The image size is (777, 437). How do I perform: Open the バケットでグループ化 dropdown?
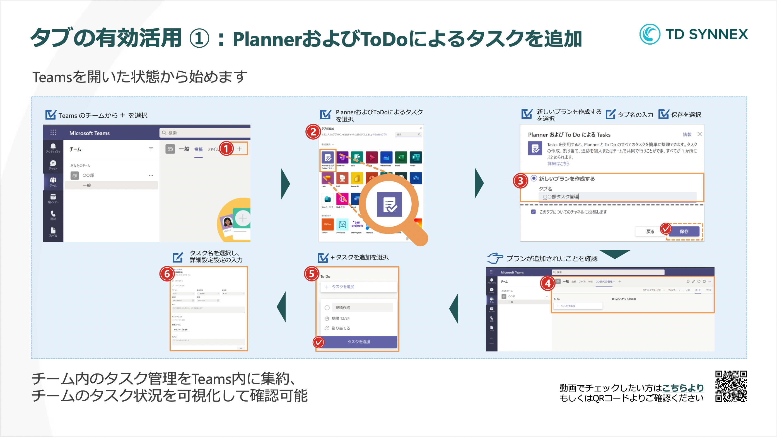[x=653, y=290]
